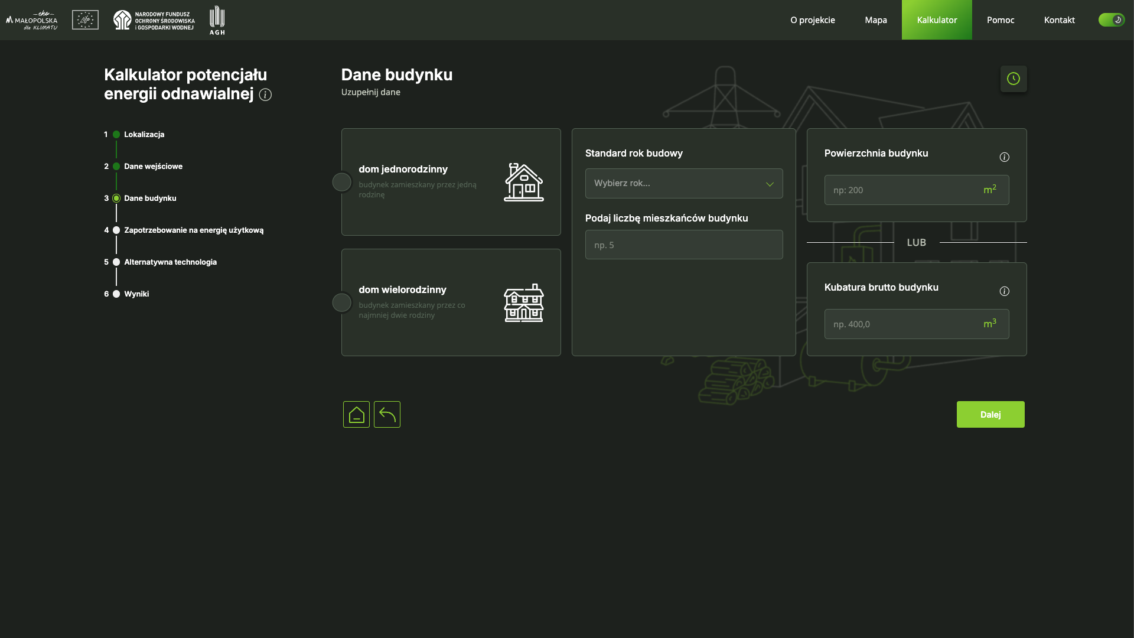Viewport: 1134px width, 638px height.
Task: Click the single-family house icon
Action: point(524,182)
